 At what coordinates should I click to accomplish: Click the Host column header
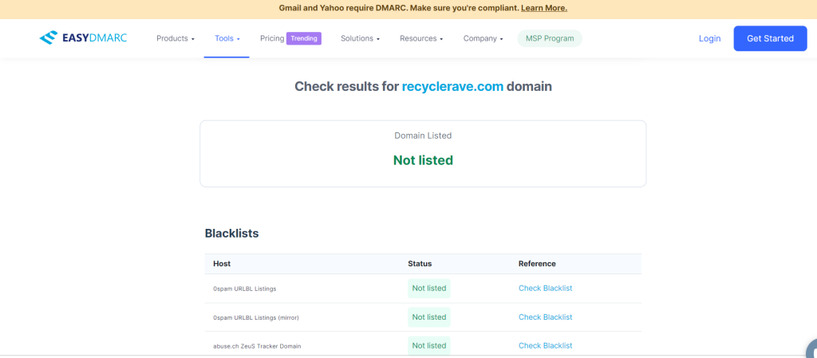click(222, 263)
